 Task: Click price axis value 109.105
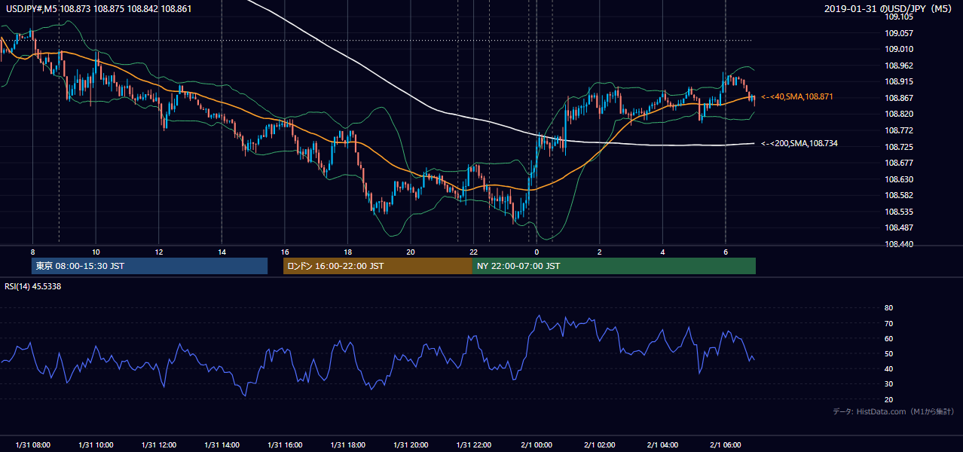coord(898,17)
